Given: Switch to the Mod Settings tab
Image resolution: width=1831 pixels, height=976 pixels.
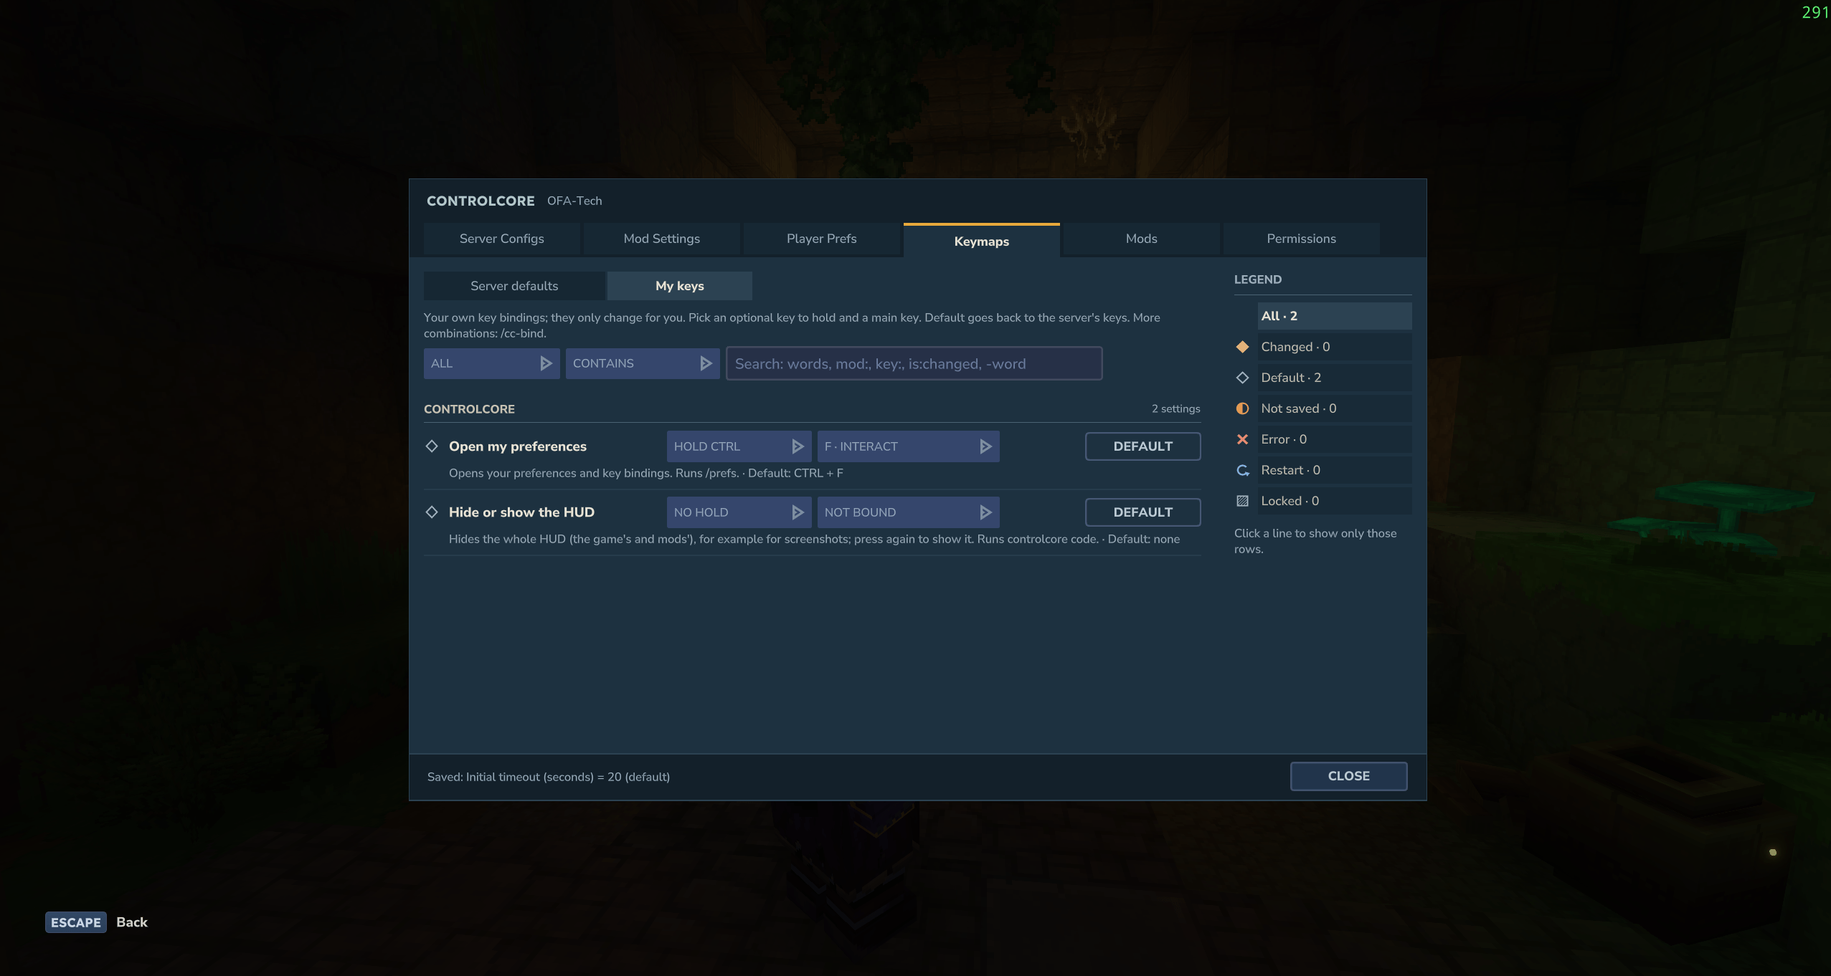Looking at the screenshot, I should (x=662, y=239).
